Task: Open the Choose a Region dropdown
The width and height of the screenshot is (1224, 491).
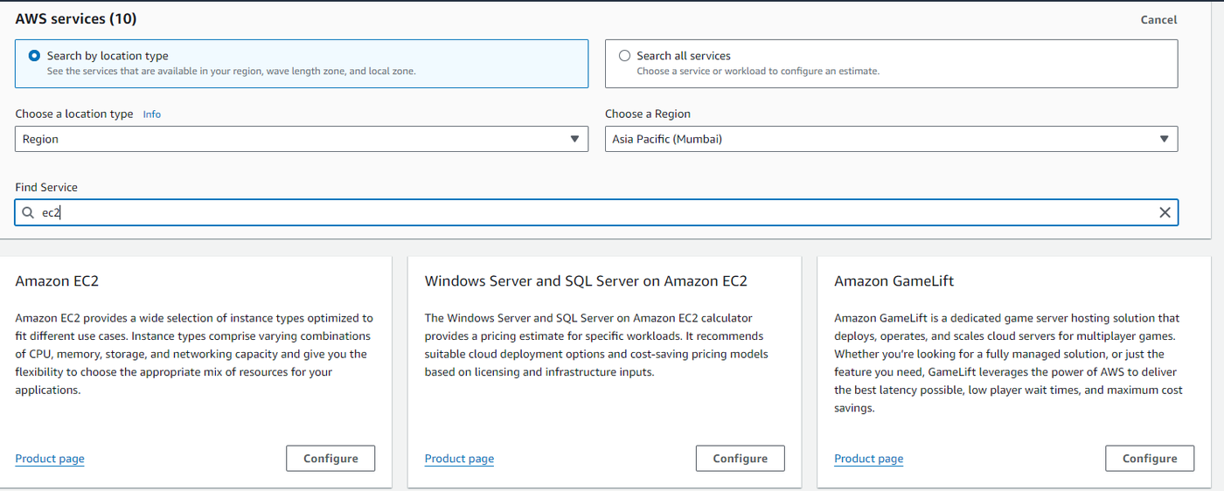Action: tap(891, 139)
